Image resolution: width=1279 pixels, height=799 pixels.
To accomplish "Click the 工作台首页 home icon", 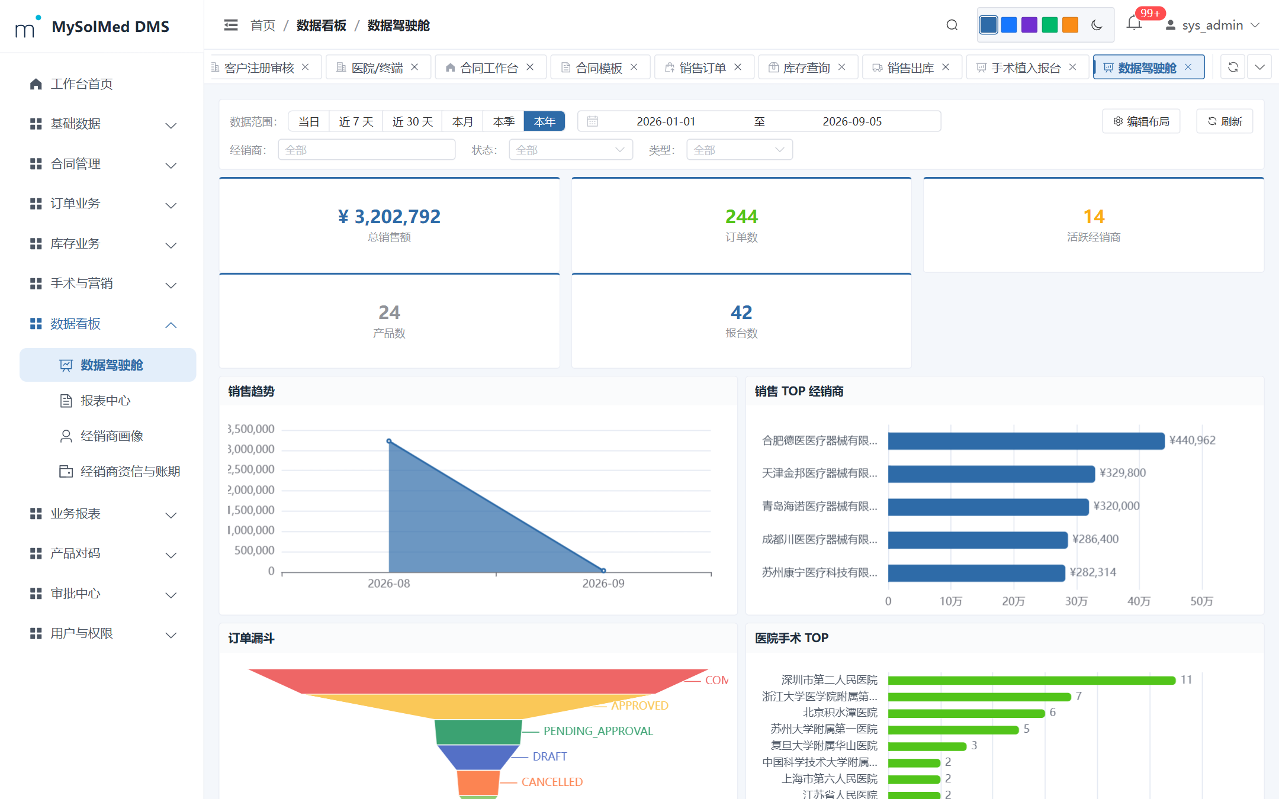I will click(x=36, y=84).
